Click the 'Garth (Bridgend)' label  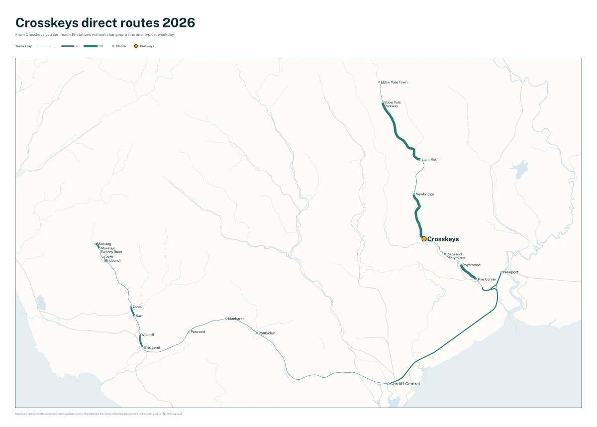click(112, 259)
